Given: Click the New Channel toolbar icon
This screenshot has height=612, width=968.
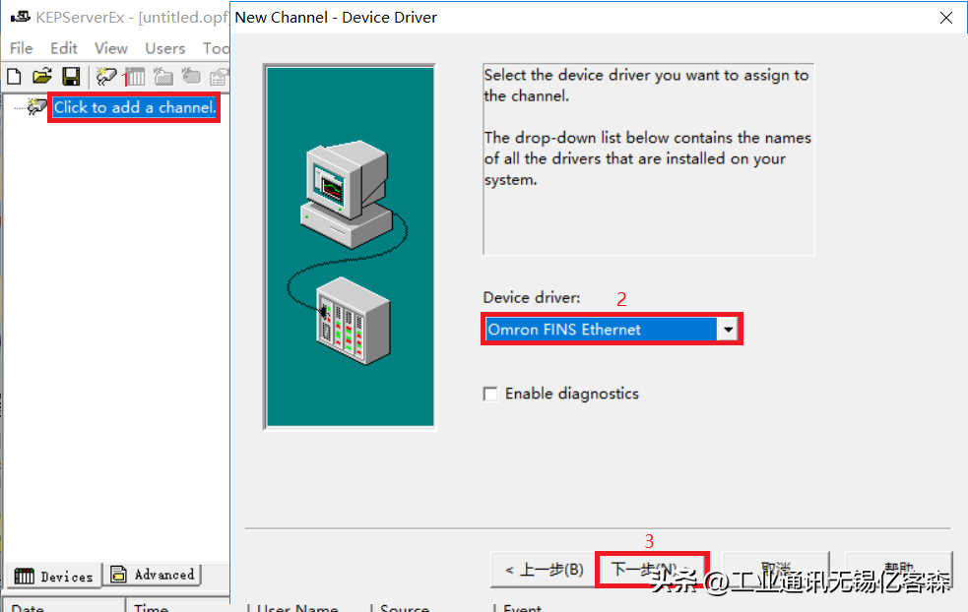Looking at the screenshot, I should coord(106,76).
